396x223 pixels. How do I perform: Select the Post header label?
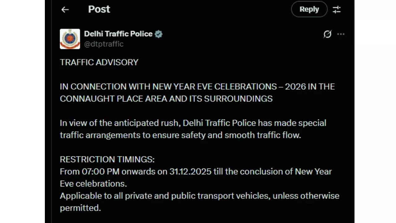click(x=99, y=9)
